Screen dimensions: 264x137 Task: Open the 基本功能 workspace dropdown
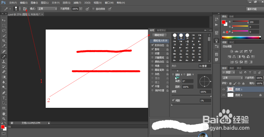pos(255,9)
